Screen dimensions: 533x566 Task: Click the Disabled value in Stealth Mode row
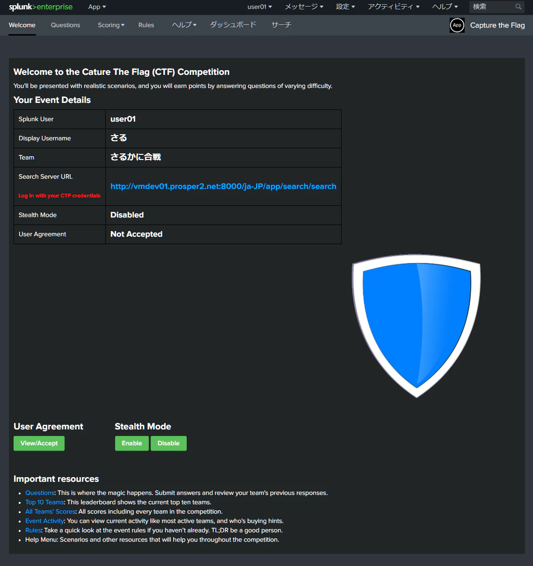point(127,215)
